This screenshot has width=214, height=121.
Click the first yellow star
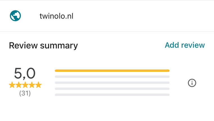[12, 85]
